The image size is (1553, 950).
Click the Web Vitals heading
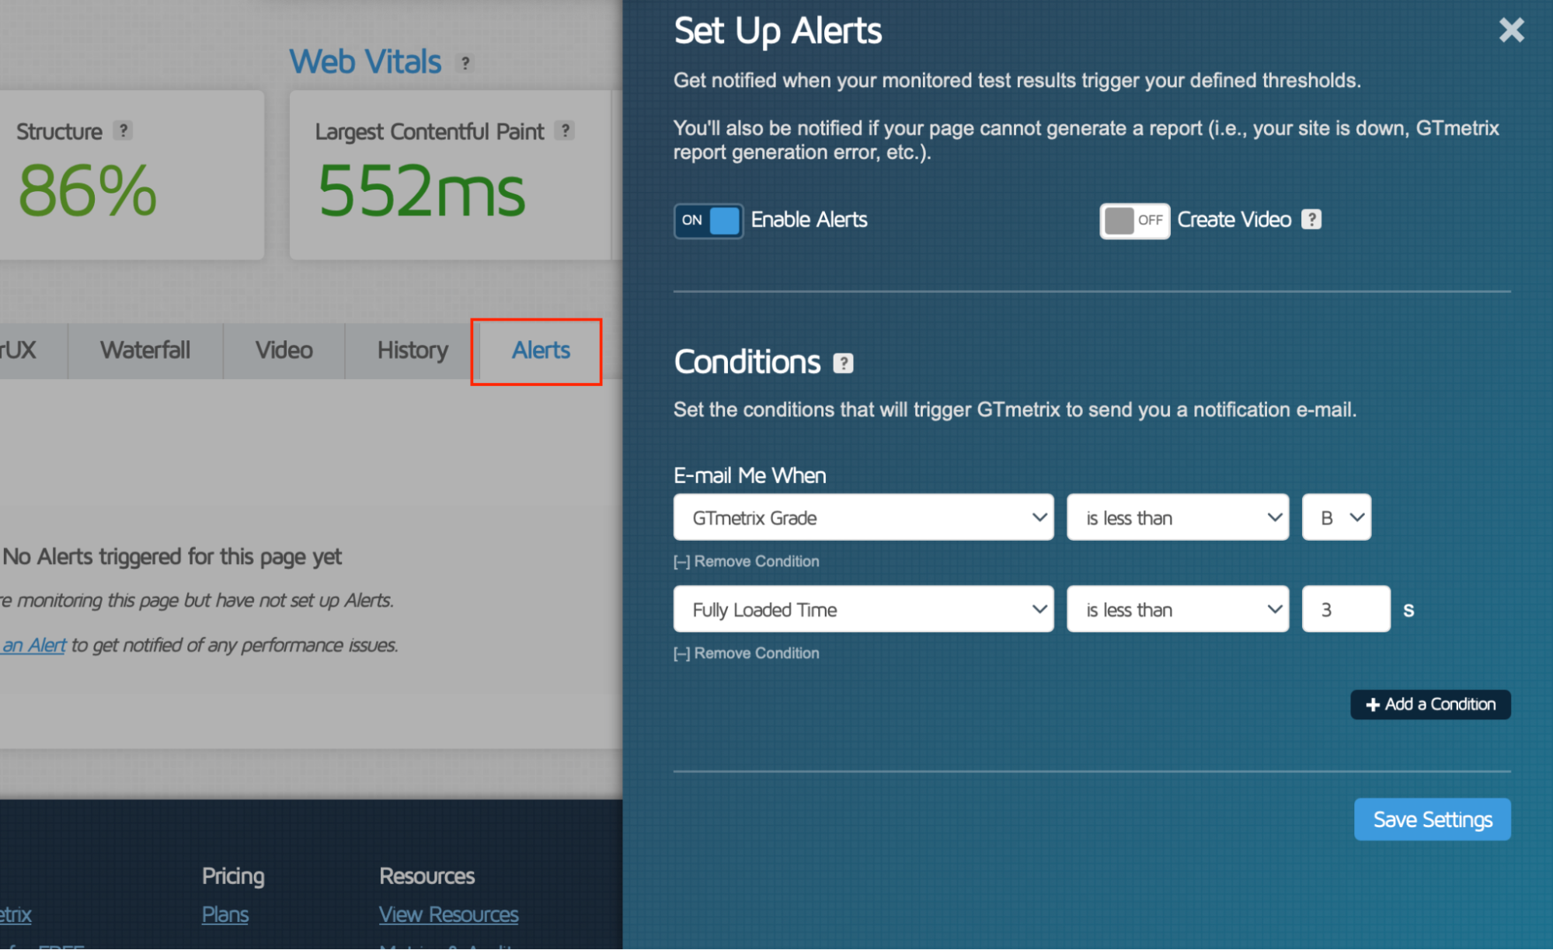tap(365, 61)
